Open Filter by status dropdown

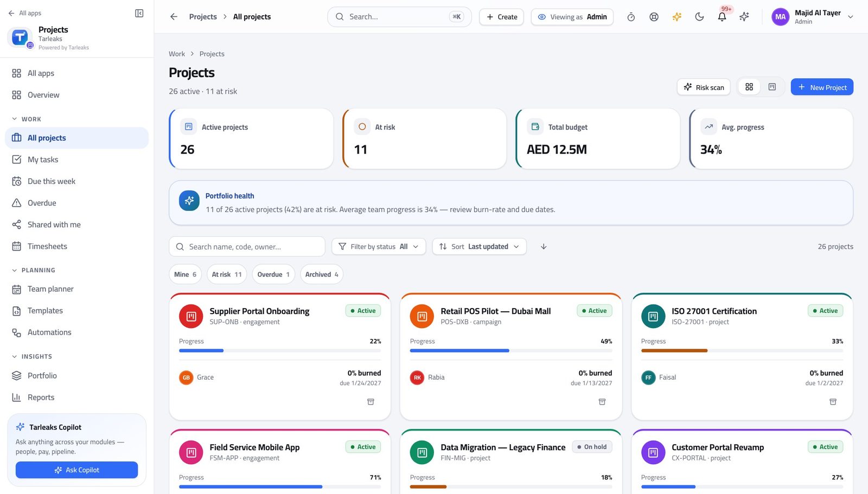point(379,247)
